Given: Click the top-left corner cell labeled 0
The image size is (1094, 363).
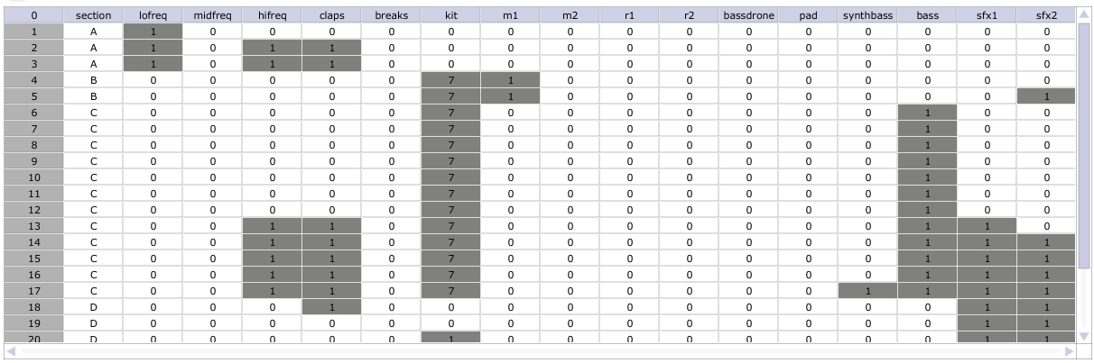Looking at the screenshot, I should (34, 15).
